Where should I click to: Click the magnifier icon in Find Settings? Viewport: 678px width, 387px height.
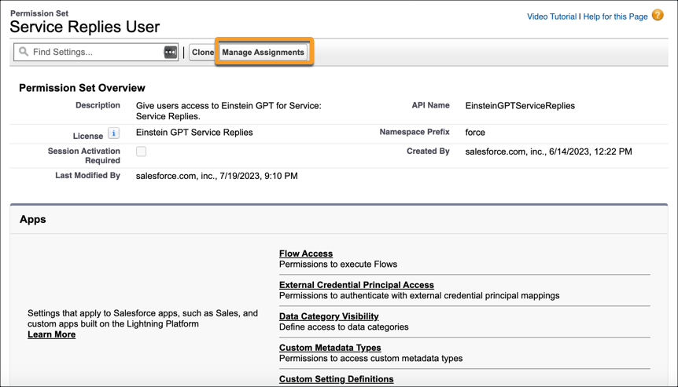24,52
